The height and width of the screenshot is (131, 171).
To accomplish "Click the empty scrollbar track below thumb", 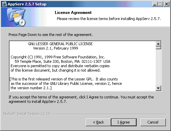I will click(x=158, y=67).
